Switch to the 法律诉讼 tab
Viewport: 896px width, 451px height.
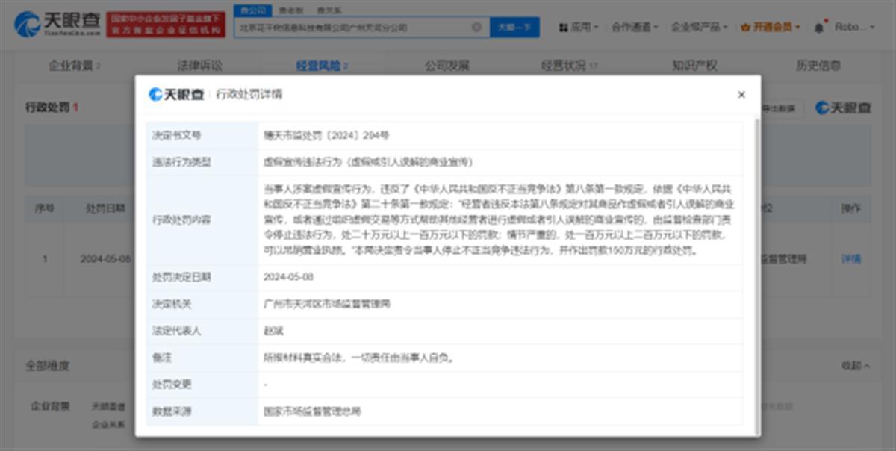(199, 66)
